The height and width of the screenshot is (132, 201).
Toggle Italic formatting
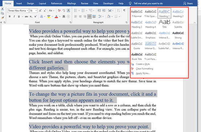14,16
